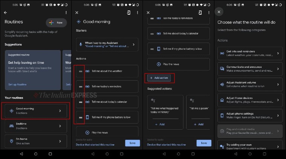Expand the Good morning routine chevron
Image resolution: width=286 pixels, height=159 pixels.
60,111
